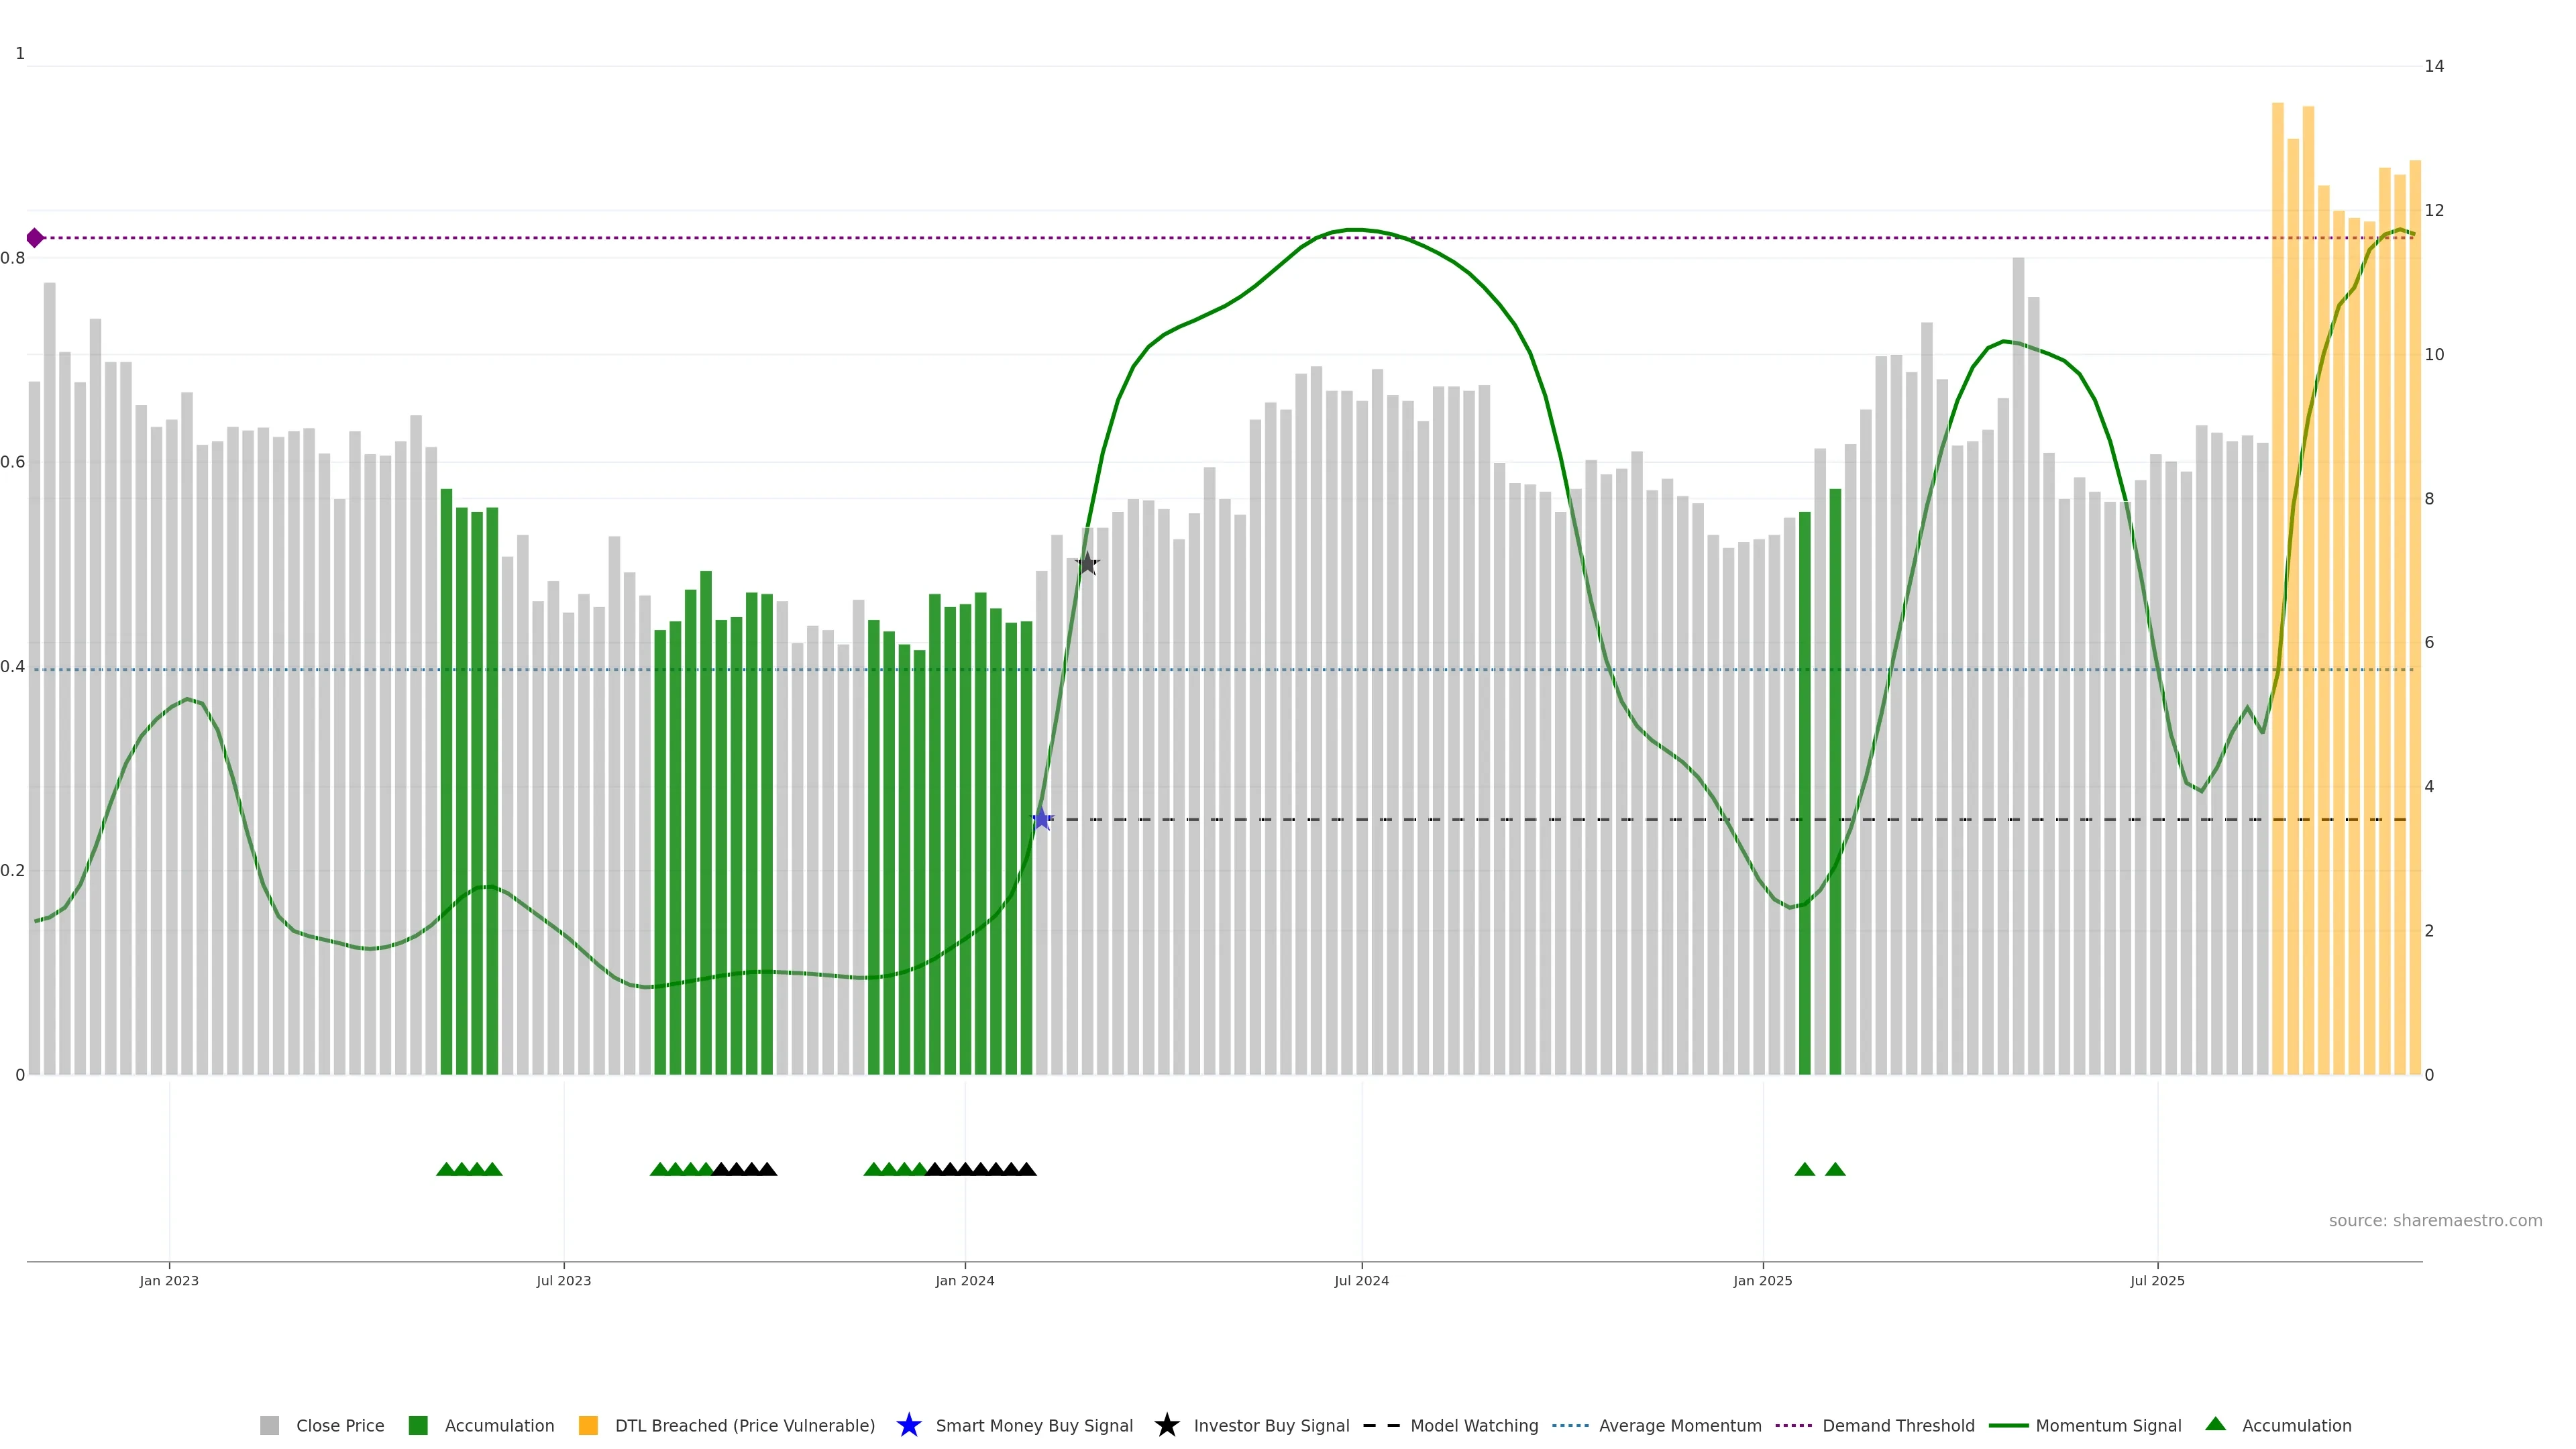Click the black Investor Buy star on chart
Image resolution: width=2576 pixels, height=1449 pixels.
click(1087, 564)
